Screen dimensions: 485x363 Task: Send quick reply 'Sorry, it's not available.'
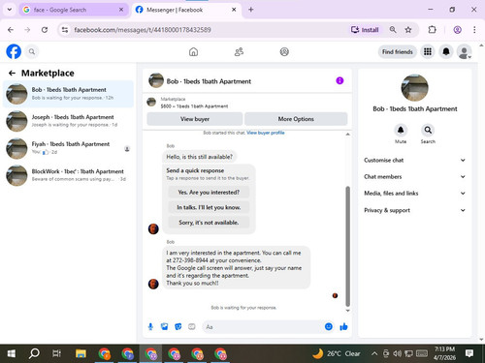tap(209, 223)
